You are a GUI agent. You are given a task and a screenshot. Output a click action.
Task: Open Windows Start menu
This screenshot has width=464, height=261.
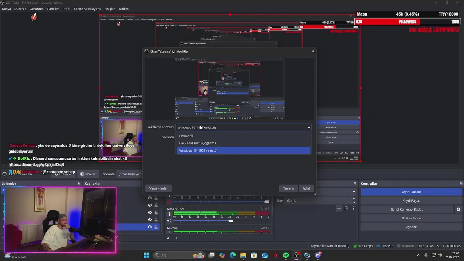[146, 255]
